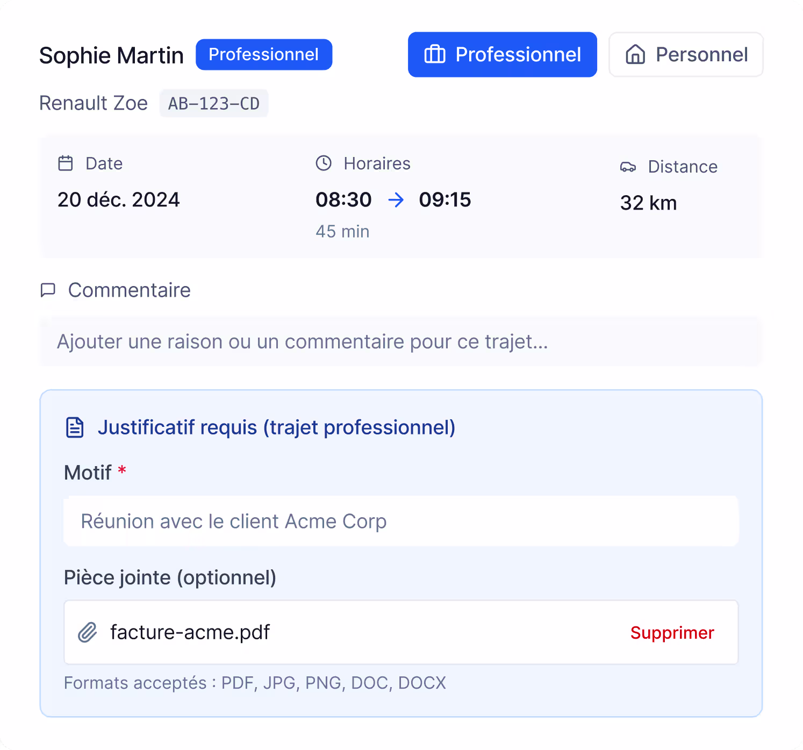Focus the comment field 'Ajouter une raison ou un commentaire'
The width and height of the screenshot is (803, 750).
401,341
